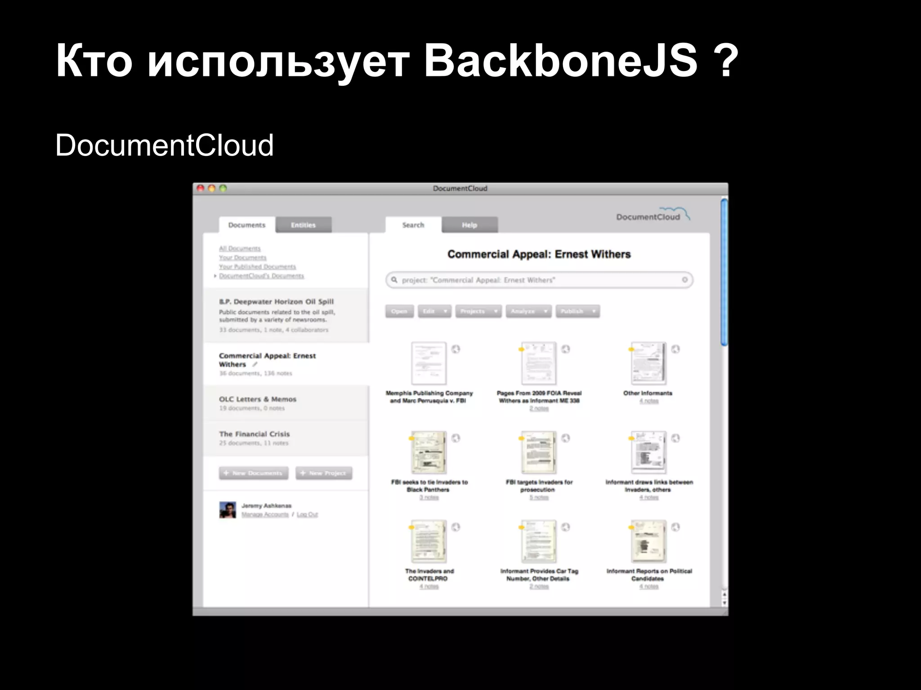Open the Analyze dropdown menu
The image size is (921, 690).
pos(528,311)
